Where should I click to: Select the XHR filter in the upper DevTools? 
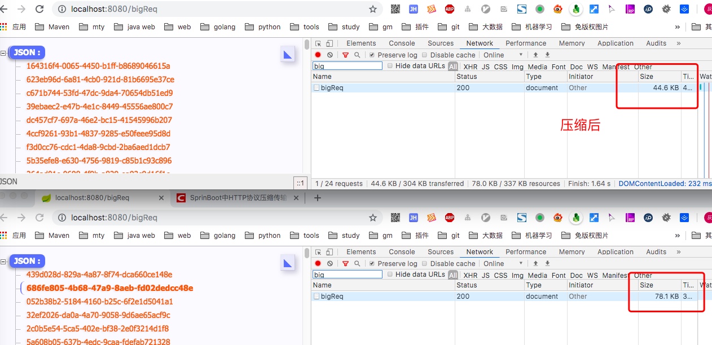[470, 67]
